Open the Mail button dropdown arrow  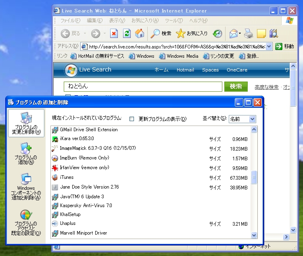point(240,34)
